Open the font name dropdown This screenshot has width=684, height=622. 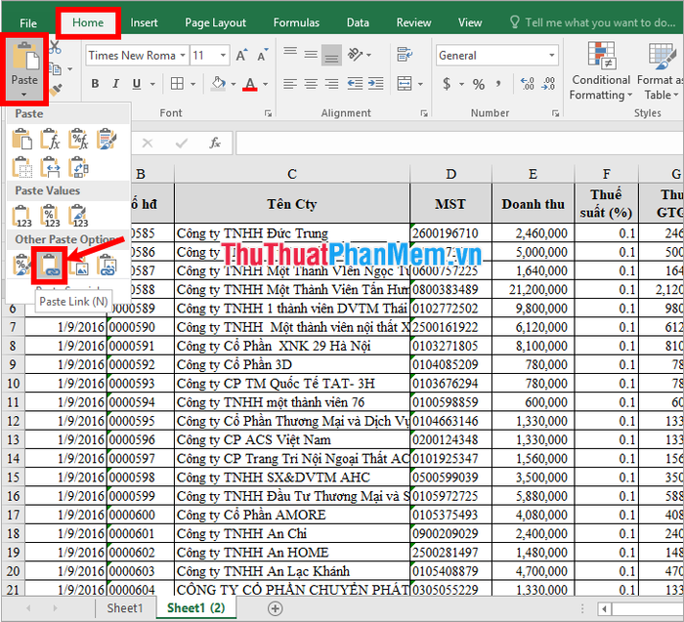183,56
